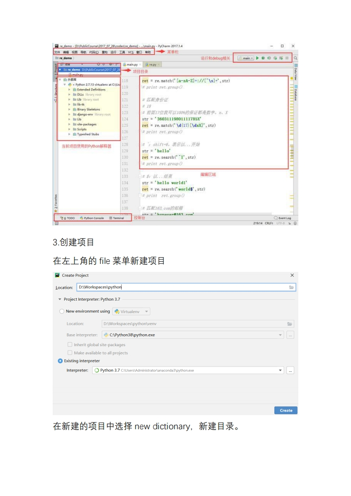The image size is (351, 496).
Task: Click line 124 with the ID number string
Action: [171, 119]
